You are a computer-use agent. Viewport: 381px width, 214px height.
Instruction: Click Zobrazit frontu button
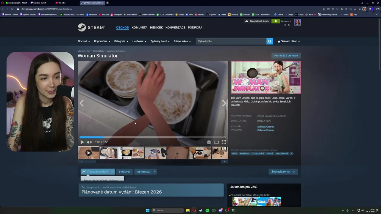click(x=283, y=171)
